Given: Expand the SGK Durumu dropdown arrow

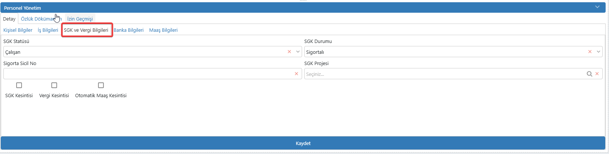Looking at the screenshot, I should pyautogui.click(x=599, y=52).
